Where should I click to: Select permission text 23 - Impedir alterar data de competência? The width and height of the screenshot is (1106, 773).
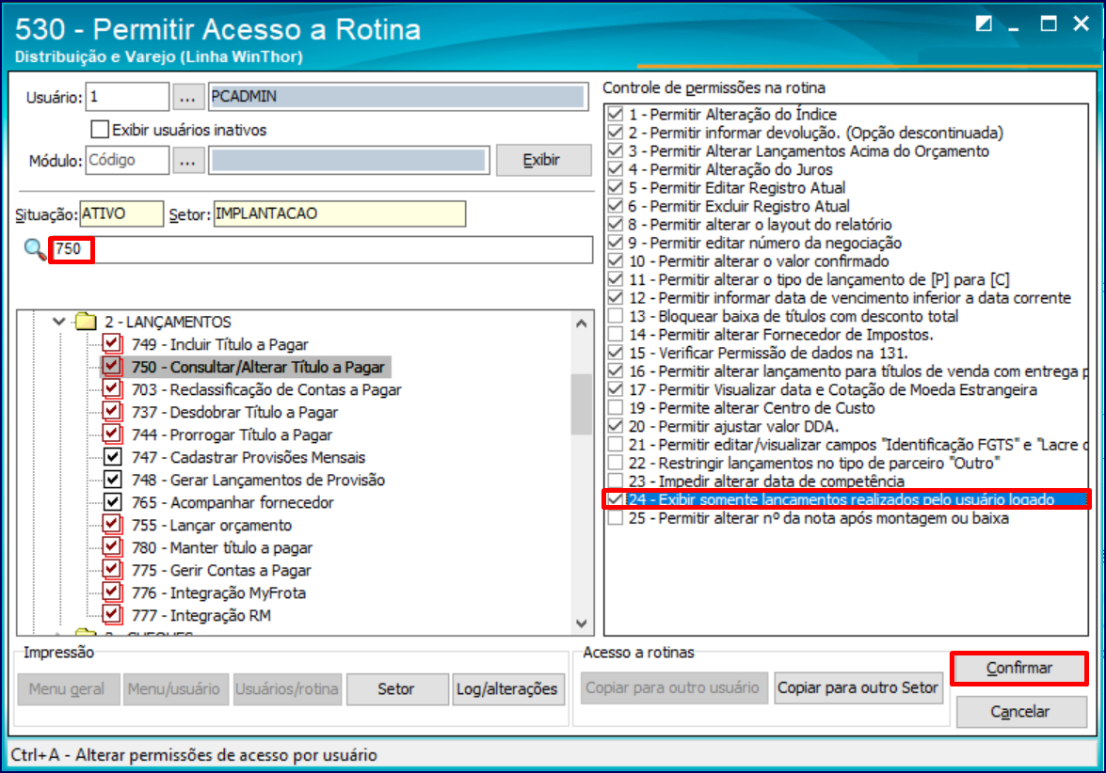[x=766, y=481]
